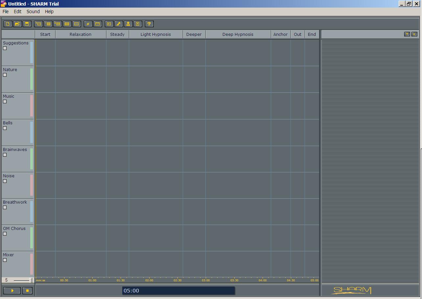The width and height of the screenshot is (422, 299).
Task: Open the File menu
Action: pos(6,12)
